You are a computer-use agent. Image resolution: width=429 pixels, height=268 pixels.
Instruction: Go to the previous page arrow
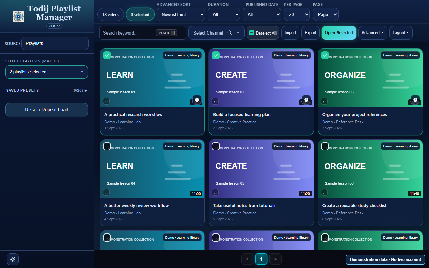(247, 259)
